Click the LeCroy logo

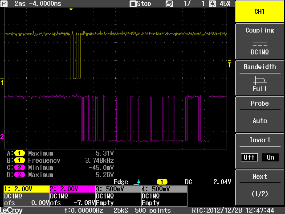[x=11, y=210]
